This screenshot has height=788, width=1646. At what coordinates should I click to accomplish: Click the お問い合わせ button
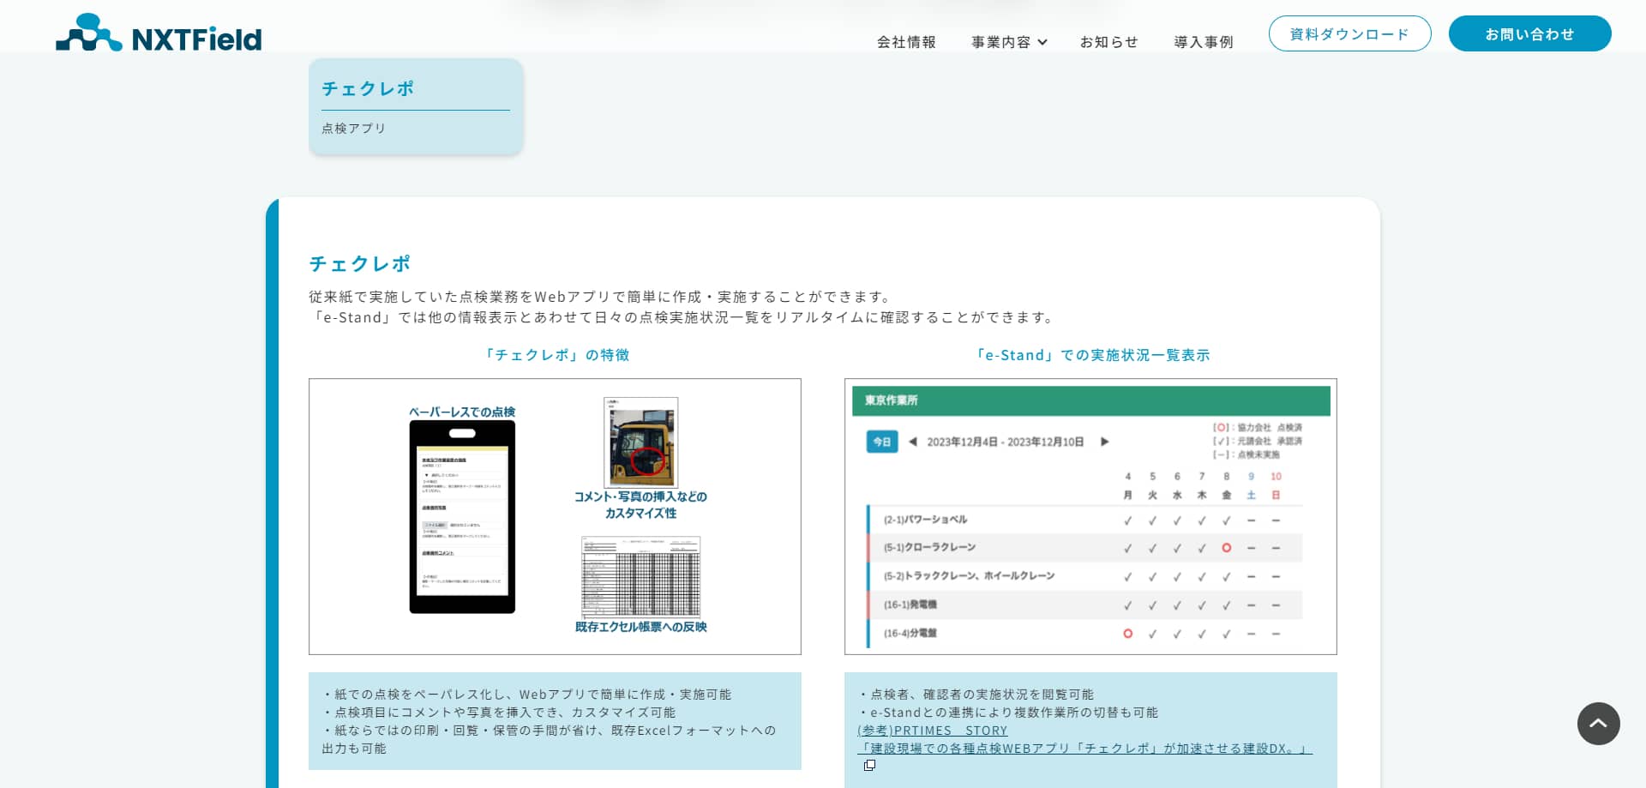(x=1529, y=33)
